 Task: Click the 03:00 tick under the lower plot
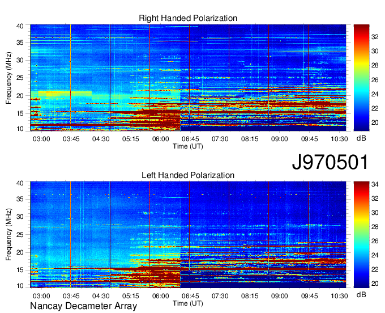click(41, 296)
